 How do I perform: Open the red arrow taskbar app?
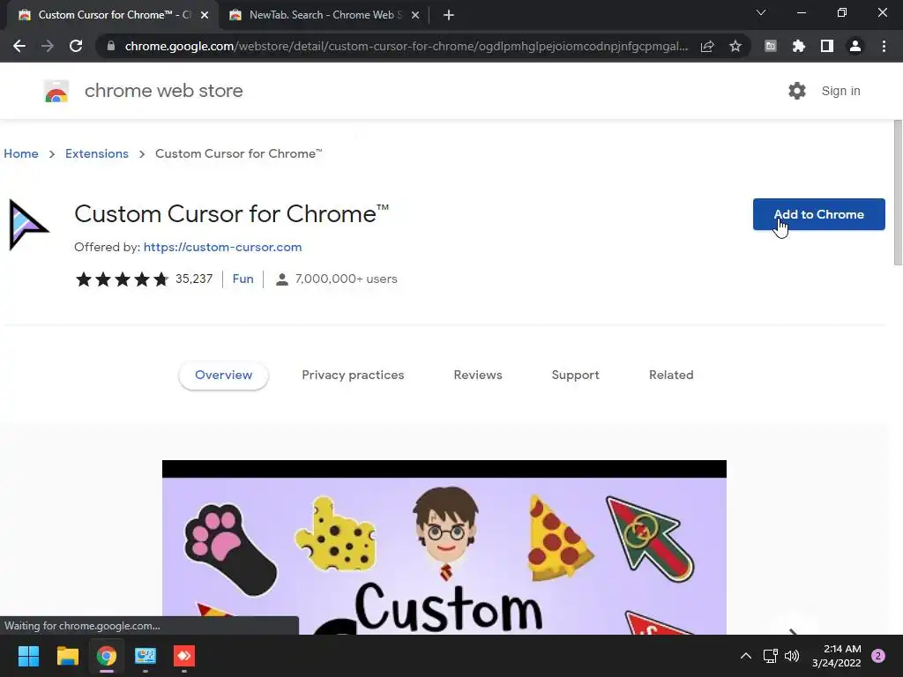(x=184, y=656)
